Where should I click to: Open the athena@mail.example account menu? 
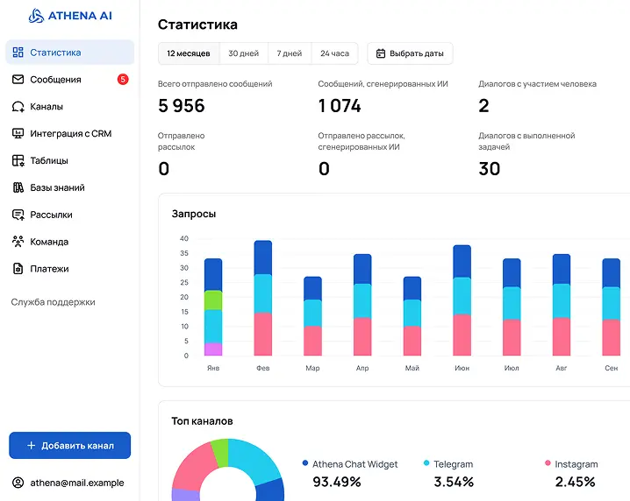69,483
